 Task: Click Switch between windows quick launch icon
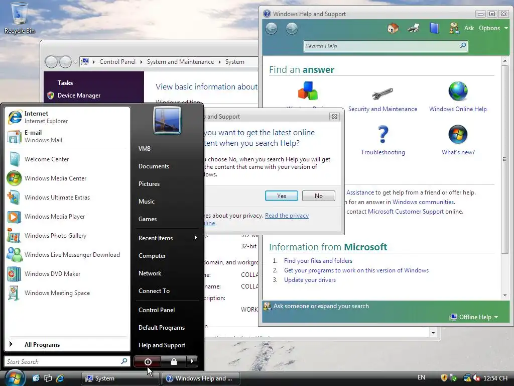point(48,378)
